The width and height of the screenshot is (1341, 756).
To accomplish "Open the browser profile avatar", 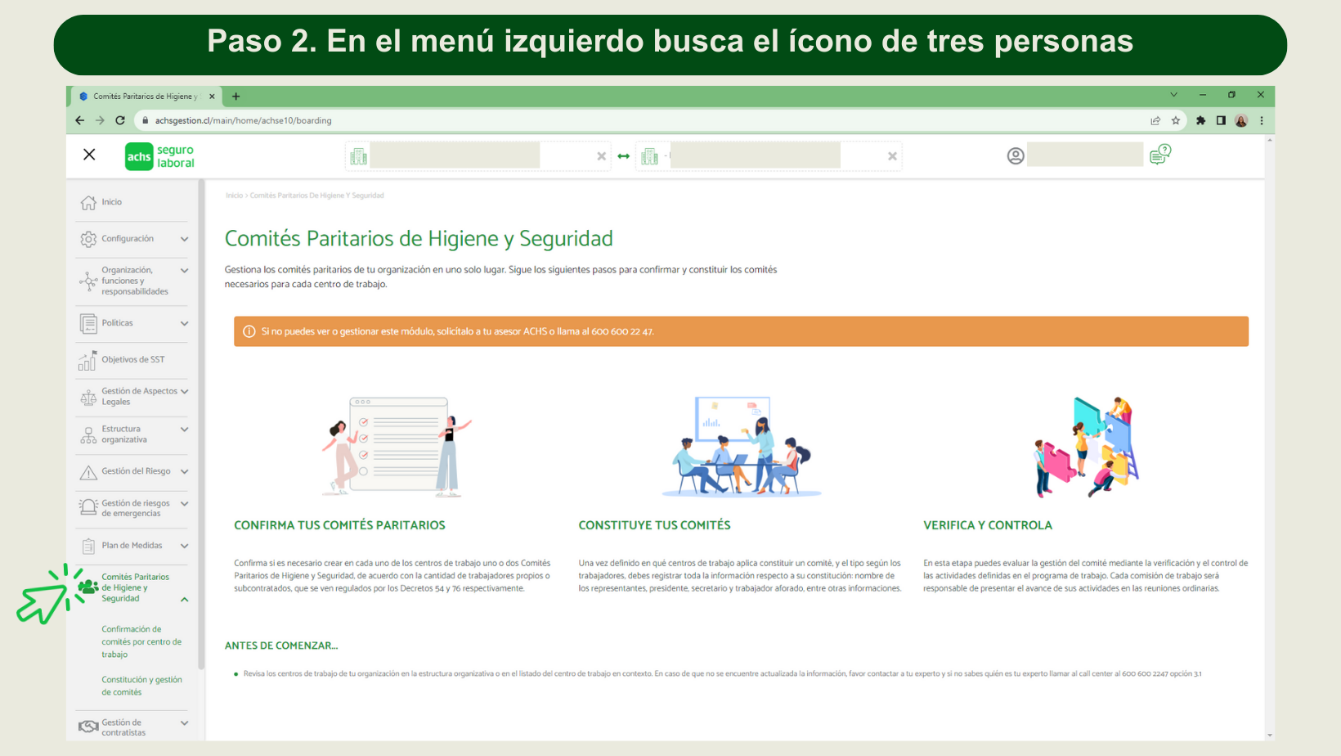I will (x=1241, y=120).
